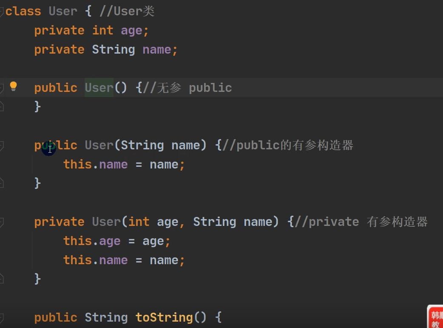Click 'name' parameter in 'User(String name)'

(186, 145)
